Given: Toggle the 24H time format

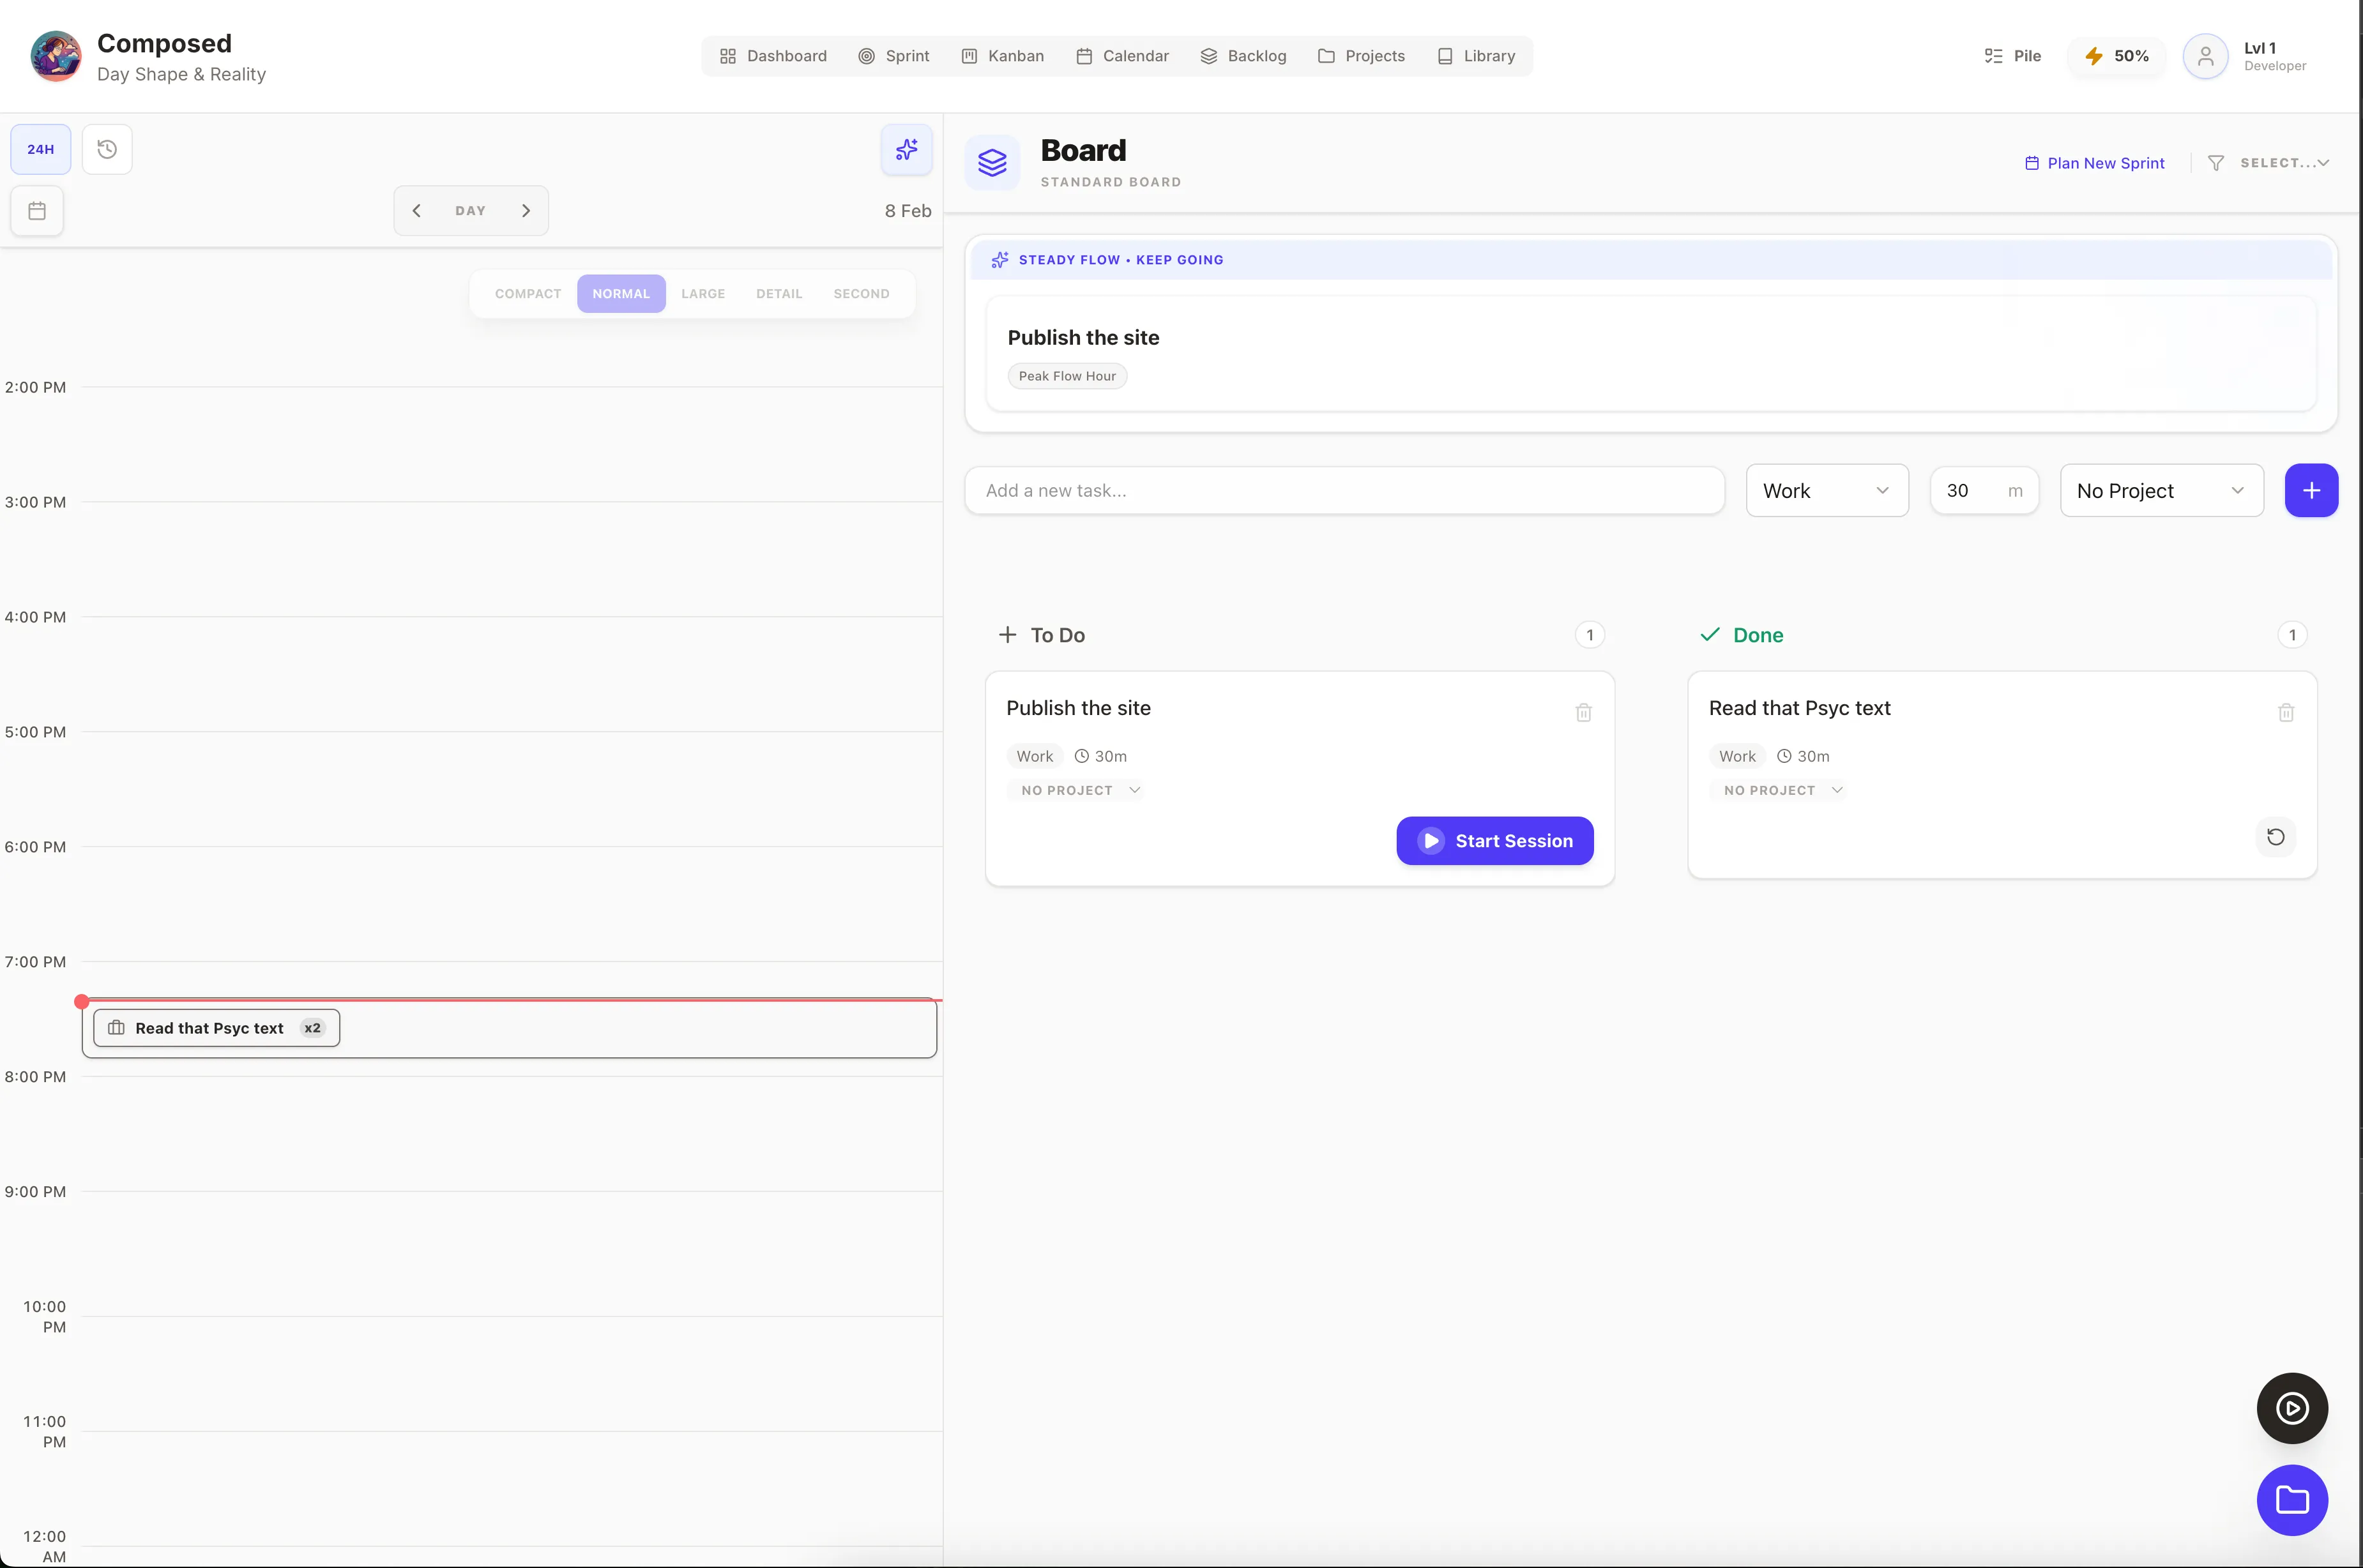Looking at the screenshot, I should (41, 149).
